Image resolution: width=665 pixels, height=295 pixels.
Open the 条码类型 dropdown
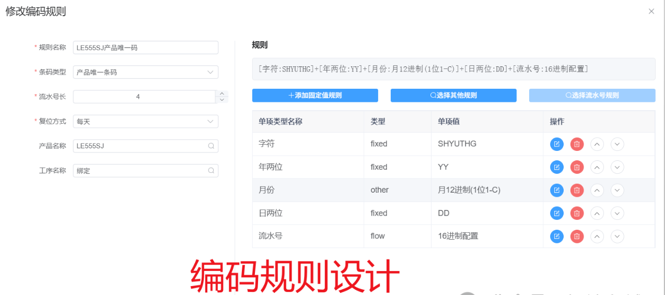point(146,72)
